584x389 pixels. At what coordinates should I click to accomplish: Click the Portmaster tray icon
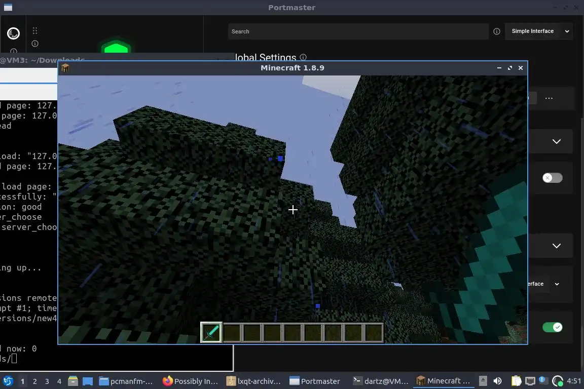[x=557, y=381]
